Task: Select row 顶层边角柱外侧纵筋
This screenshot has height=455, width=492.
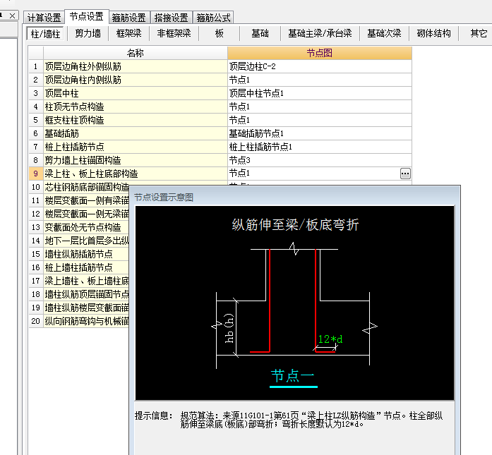Action: (x=136, y=66)
